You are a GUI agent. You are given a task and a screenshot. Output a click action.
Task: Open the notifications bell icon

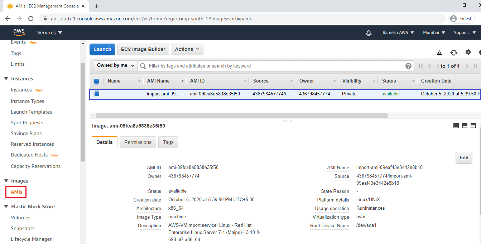(369, 33)
